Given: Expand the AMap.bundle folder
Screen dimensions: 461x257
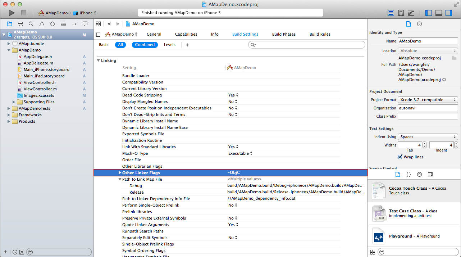Looking at the screenshot, I should 9,44.
